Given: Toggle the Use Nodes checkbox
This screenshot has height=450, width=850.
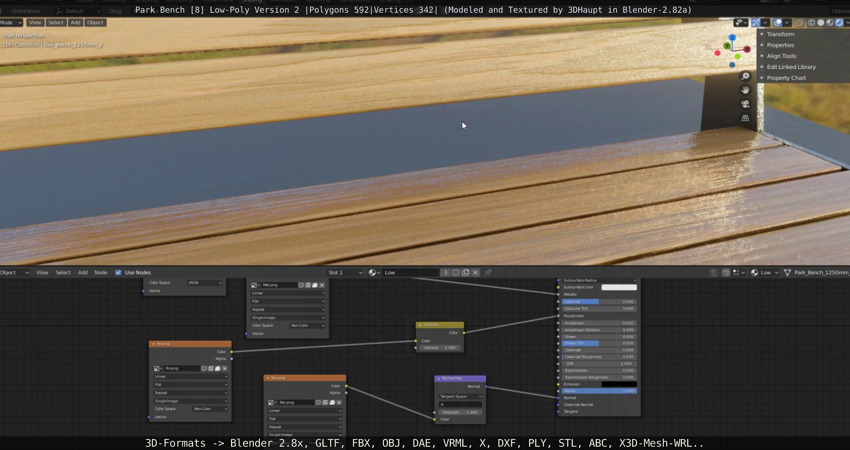Looking at the screenshot, I should (x=118, y=272).
